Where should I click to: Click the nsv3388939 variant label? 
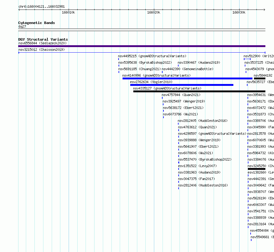point(261,218)
